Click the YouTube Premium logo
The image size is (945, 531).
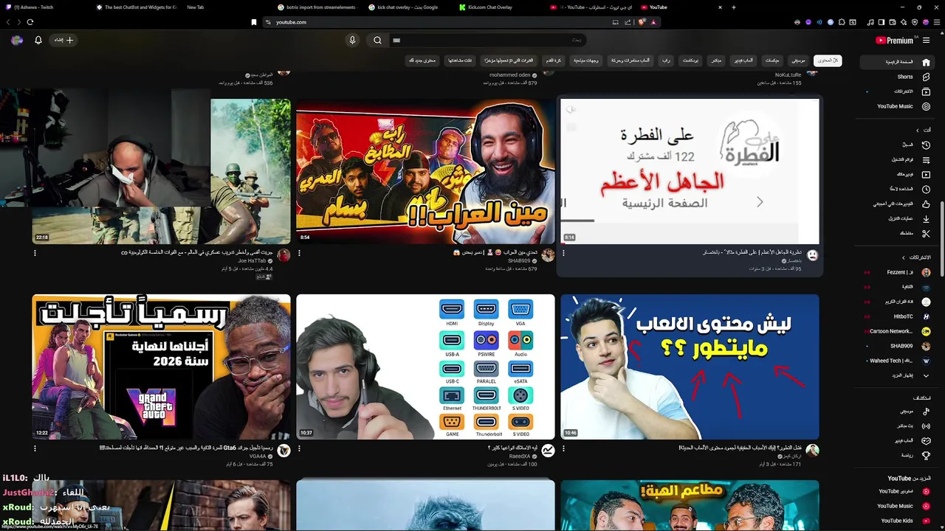(895, 41)
